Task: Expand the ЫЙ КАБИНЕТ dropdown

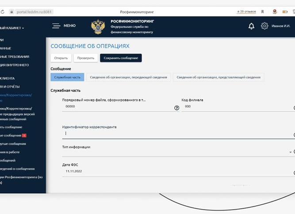Action: pyautogui.click(x=12, y=28)
